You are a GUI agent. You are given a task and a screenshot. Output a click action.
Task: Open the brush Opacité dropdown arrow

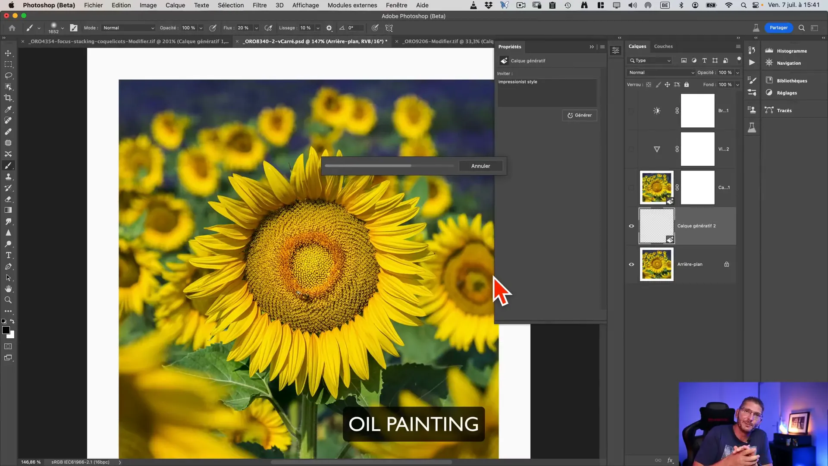pos(201,28)
